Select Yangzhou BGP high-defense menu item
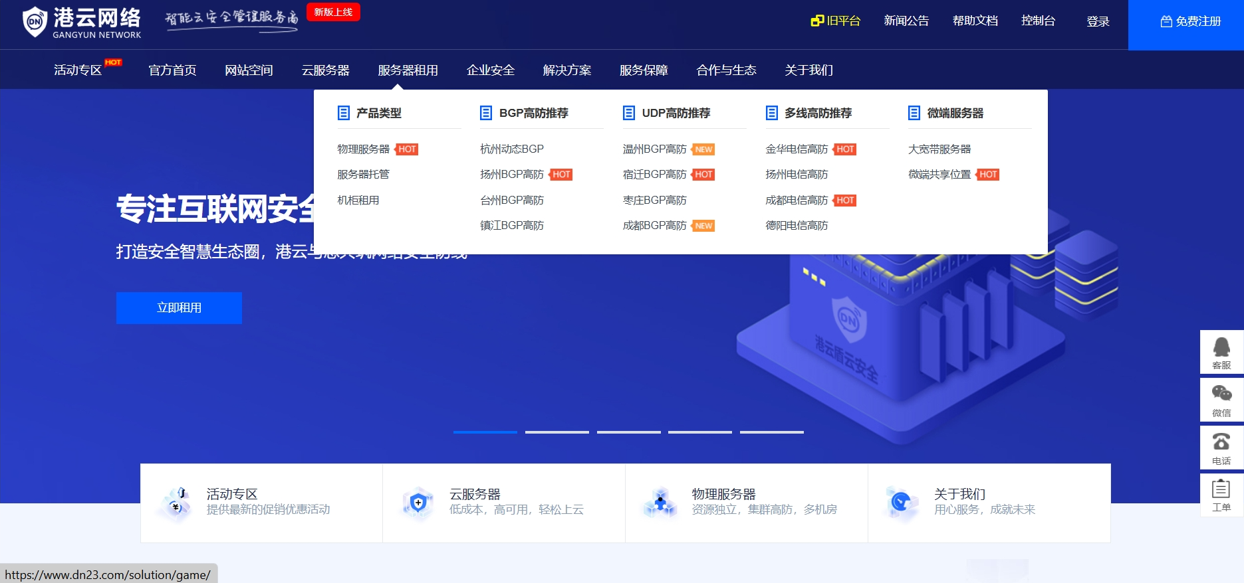The width and height of the screenshot is (1244, 583). coord(511,175)
